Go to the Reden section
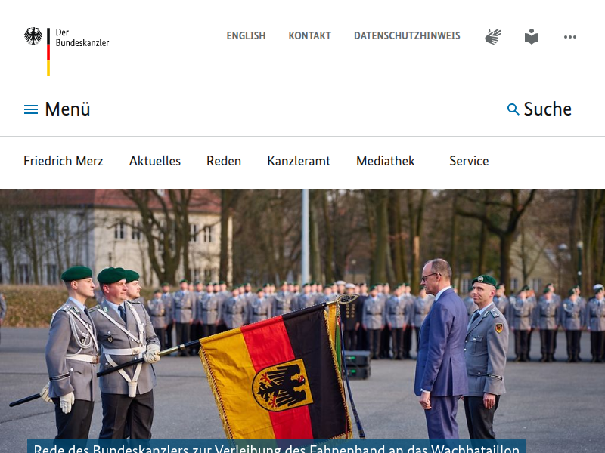 (224, 161)
